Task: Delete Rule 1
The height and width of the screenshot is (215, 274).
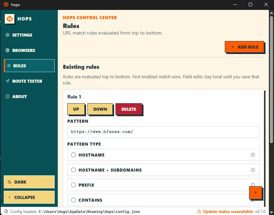Action: pyautogui.click(x=129, y=109)
